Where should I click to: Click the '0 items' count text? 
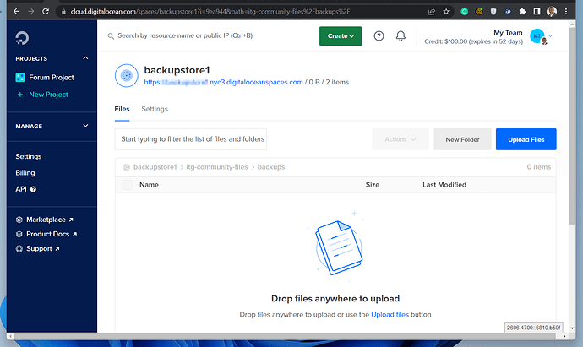click(539, 167)
